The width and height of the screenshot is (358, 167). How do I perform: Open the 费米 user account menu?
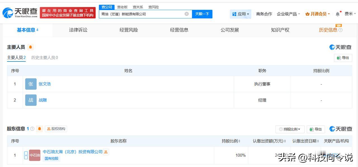click(x=350, y=14)
